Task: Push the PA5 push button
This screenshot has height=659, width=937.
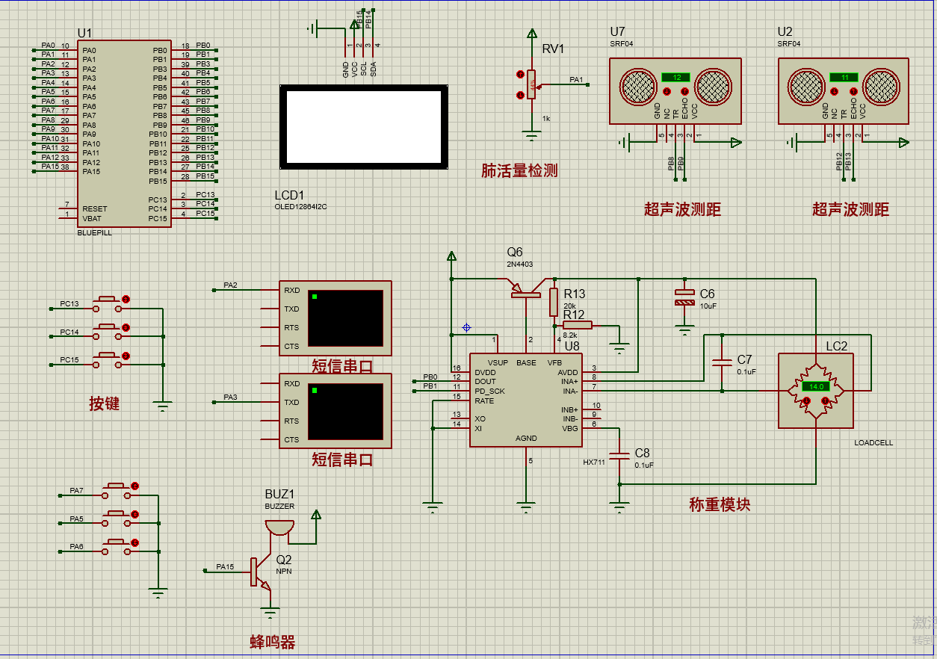Action: (x=117, y=519)
